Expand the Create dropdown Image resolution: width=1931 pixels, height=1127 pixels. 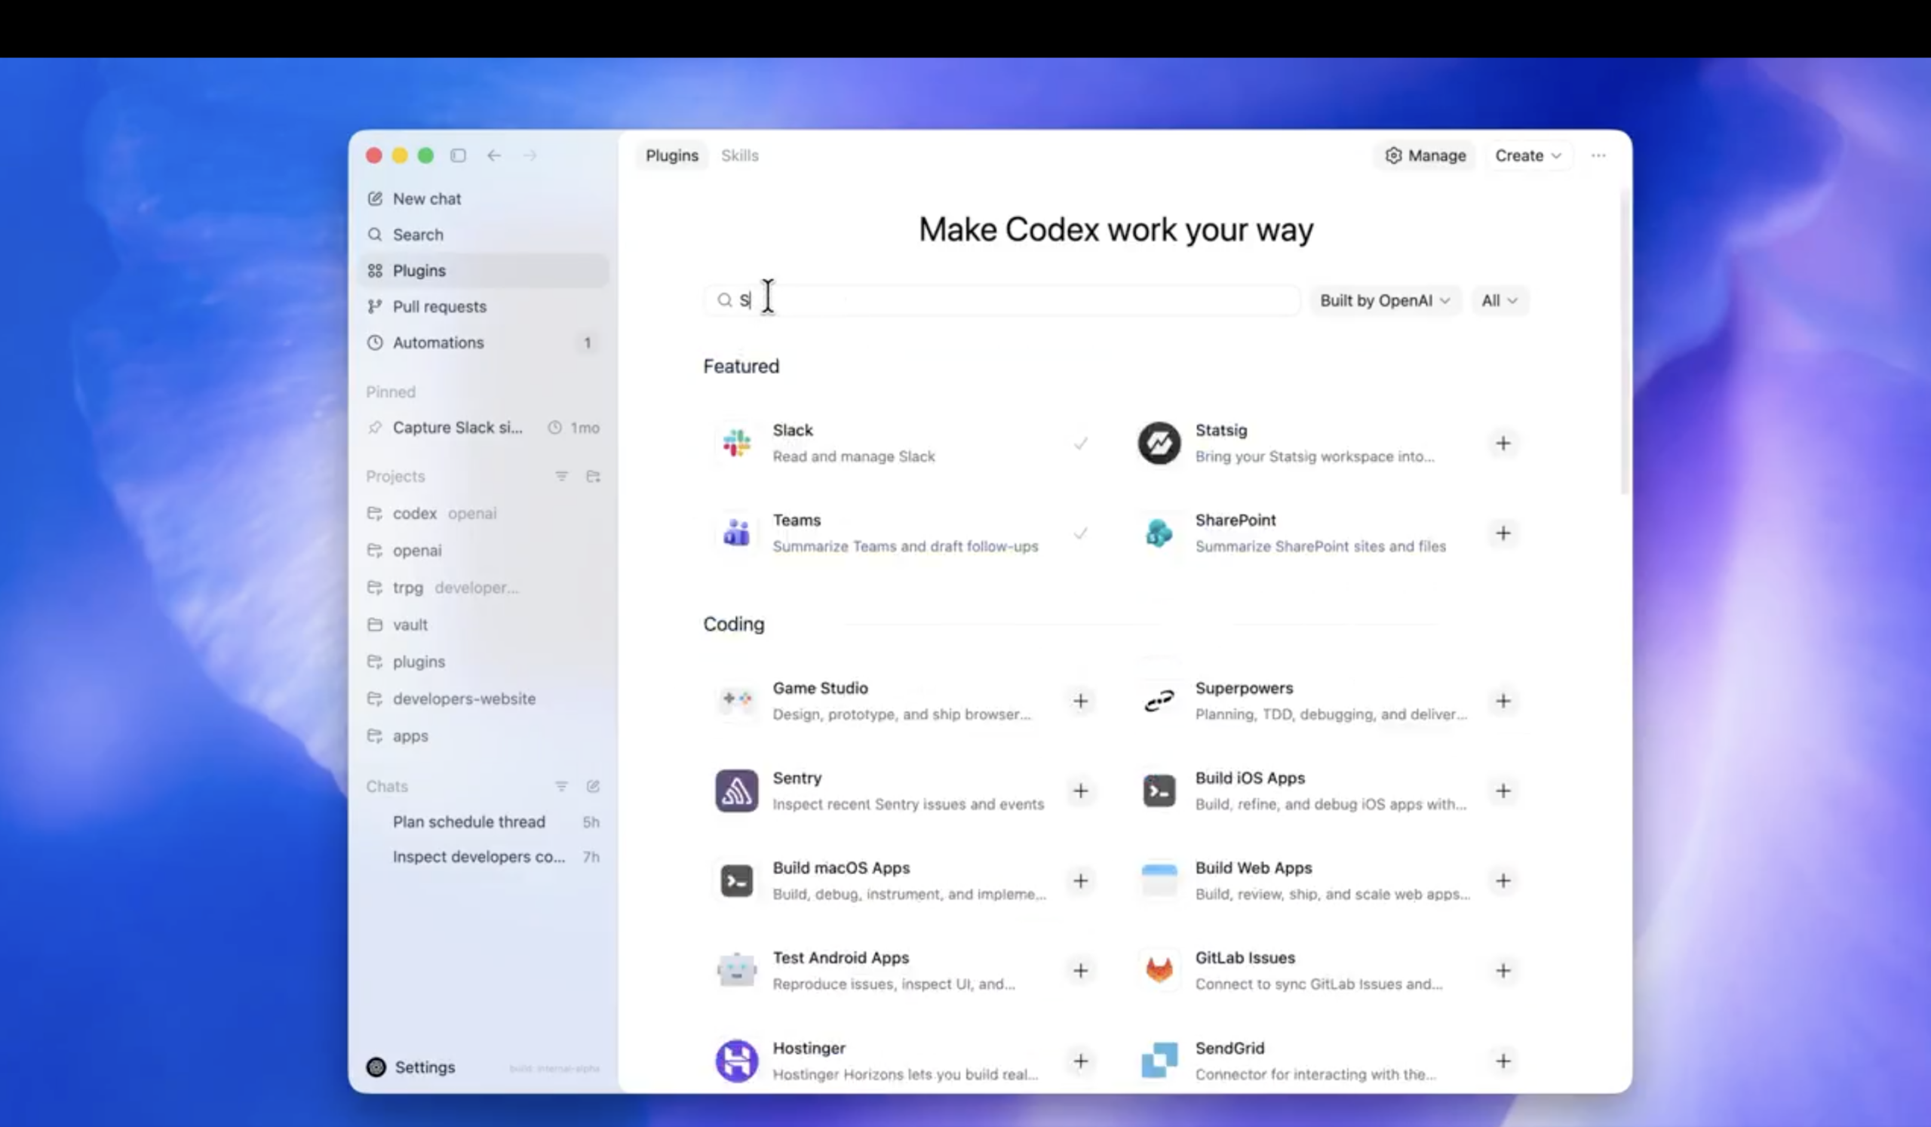click(x=1528, y=155)
